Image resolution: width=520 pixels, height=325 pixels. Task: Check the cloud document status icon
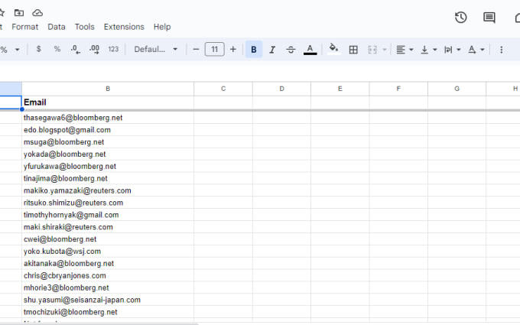tap(37, 12)
